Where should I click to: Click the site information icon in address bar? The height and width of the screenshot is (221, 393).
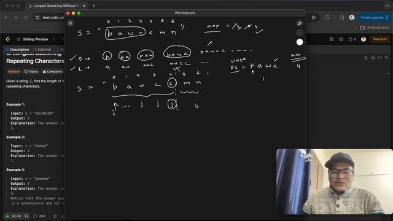[37, 18]
